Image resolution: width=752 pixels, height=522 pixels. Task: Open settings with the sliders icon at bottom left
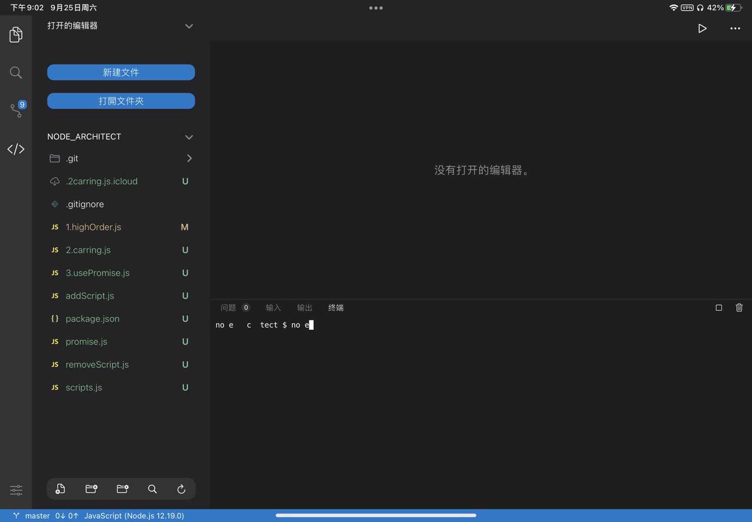click(x=16, y=490)
